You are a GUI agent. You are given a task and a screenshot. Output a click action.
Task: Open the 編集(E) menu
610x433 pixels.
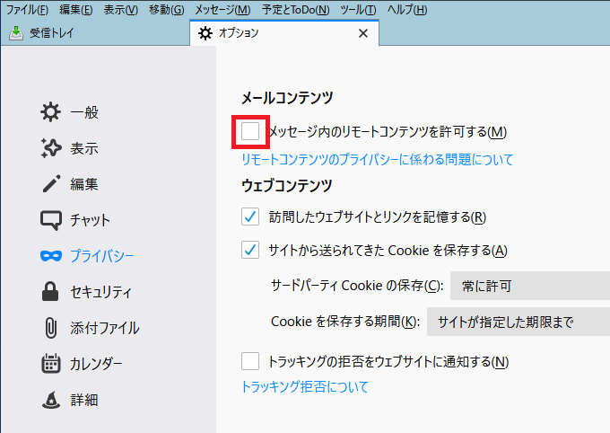tap(76, 10)
